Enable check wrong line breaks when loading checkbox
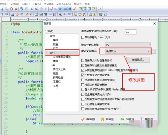168x135 pixels. click(x=83, y=99)
